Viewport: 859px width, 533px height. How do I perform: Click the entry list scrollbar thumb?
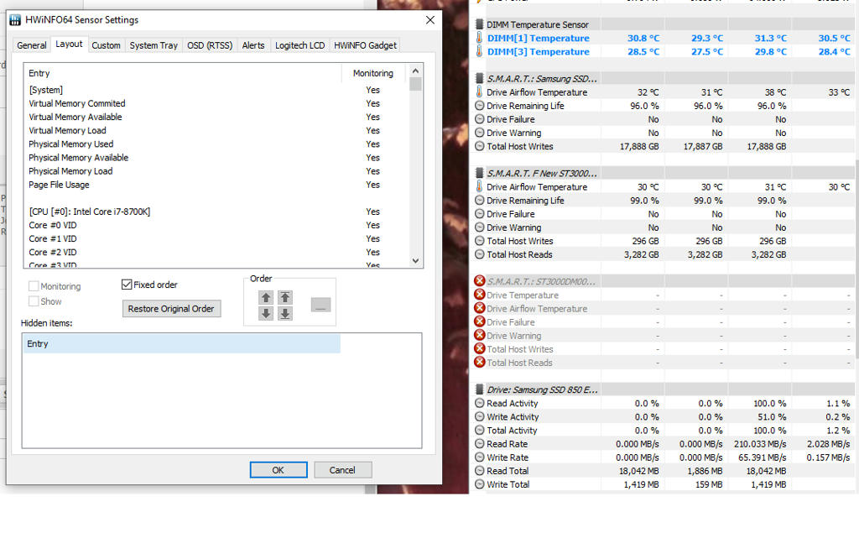(415, 84)
